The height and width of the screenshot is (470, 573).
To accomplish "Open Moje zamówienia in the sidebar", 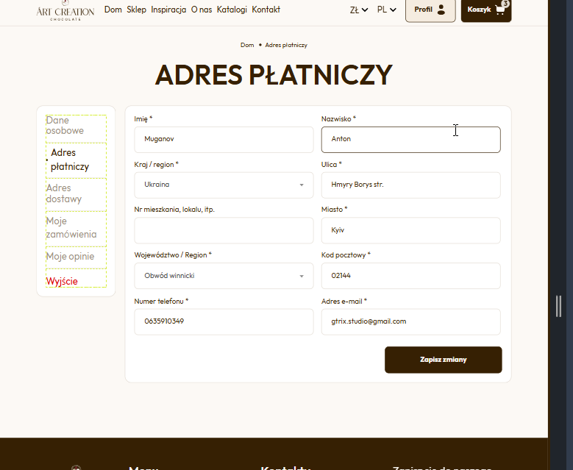I will coord(71,227).
